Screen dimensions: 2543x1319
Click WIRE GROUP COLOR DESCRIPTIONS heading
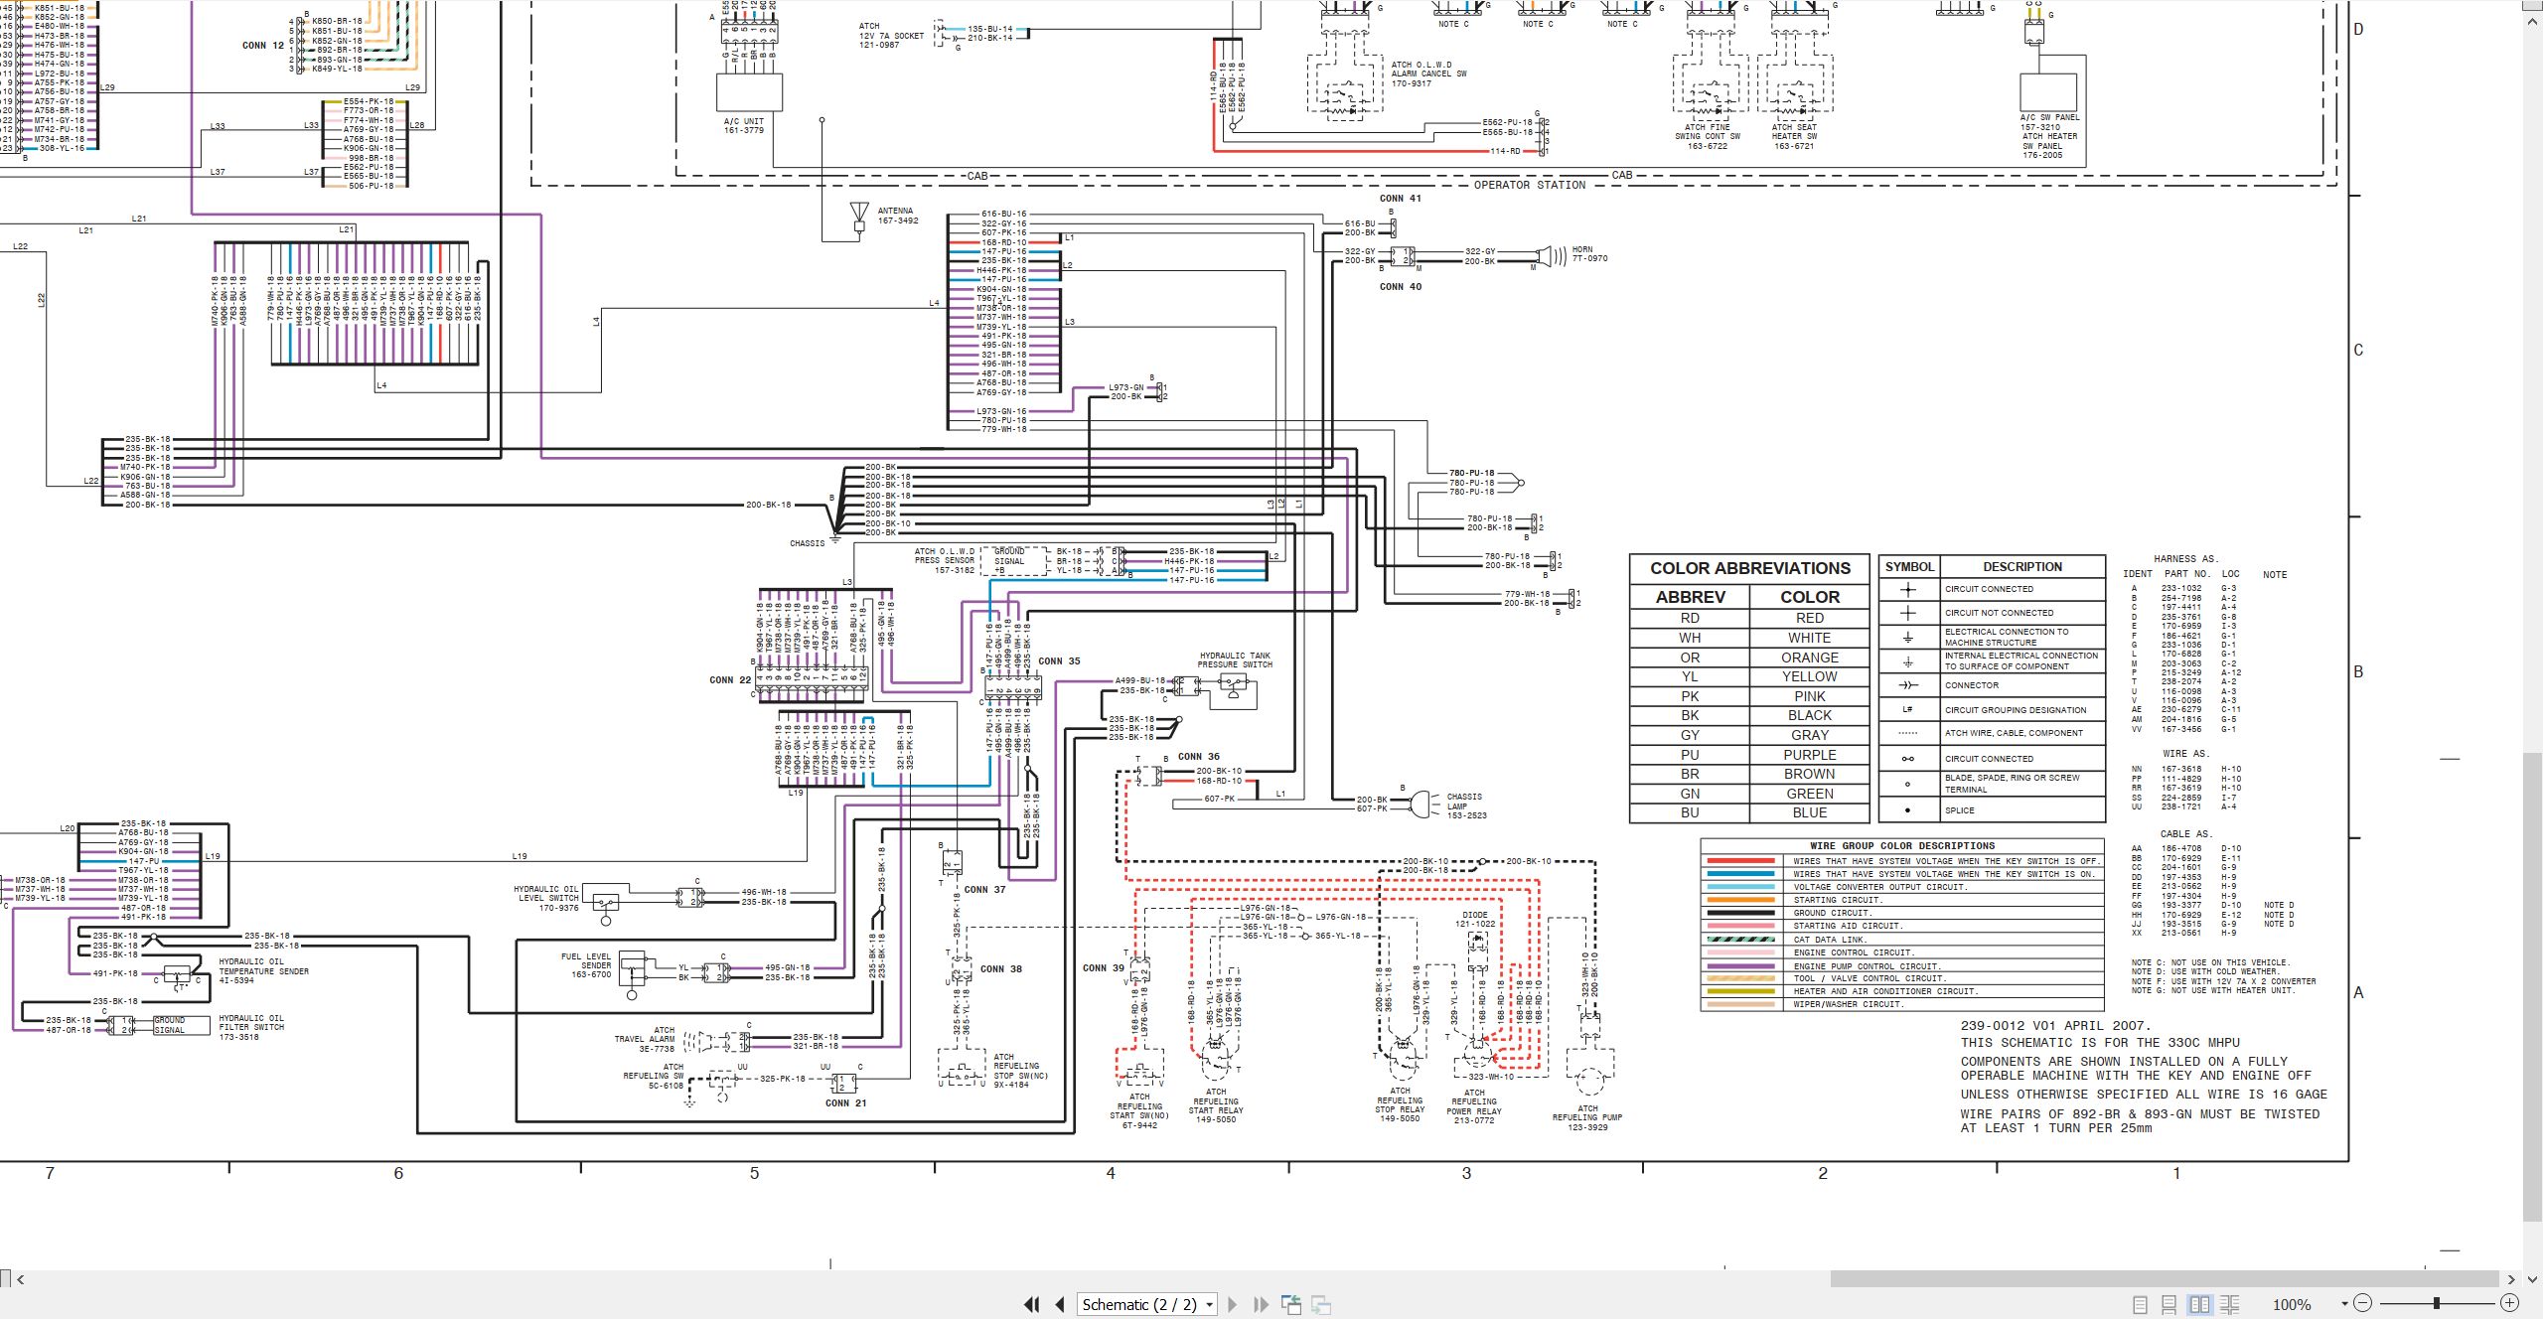click(x=1902, y=846)
